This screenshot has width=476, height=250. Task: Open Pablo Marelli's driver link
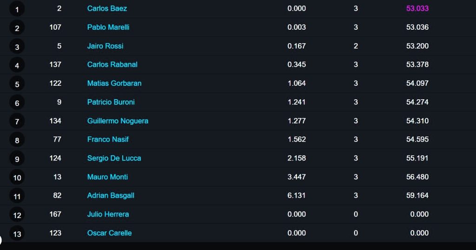tap(108, 27)
